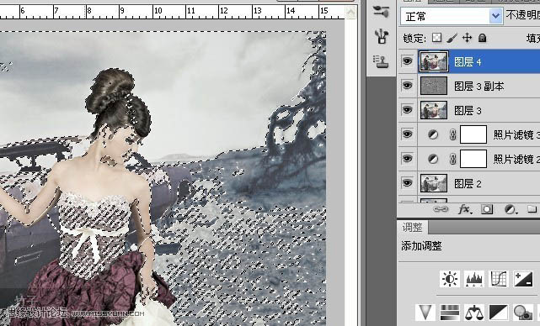Image resolution: width=540 pixels, height=326 pixels.
Task: Open the new adjustment layer menu
Action: click(511, 209)
